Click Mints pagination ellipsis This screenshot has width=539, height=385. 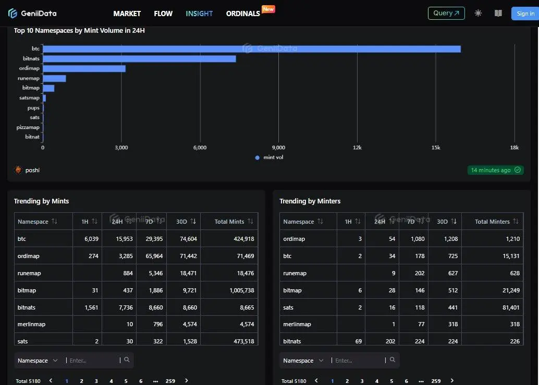tap(155, 381)
